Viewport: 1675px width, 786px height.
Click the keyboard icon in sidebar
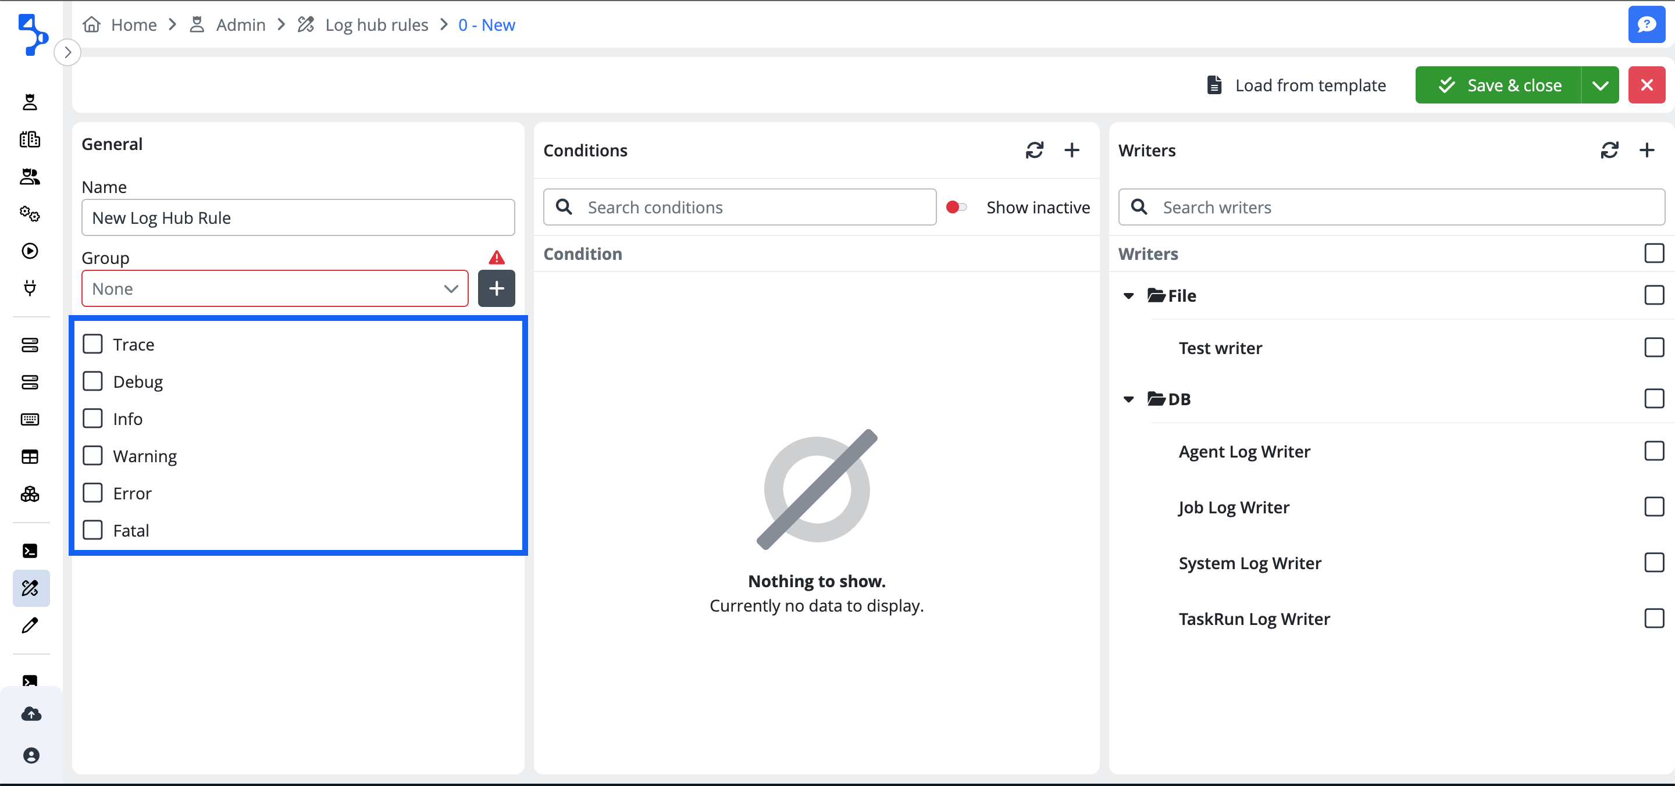[30, 419]
